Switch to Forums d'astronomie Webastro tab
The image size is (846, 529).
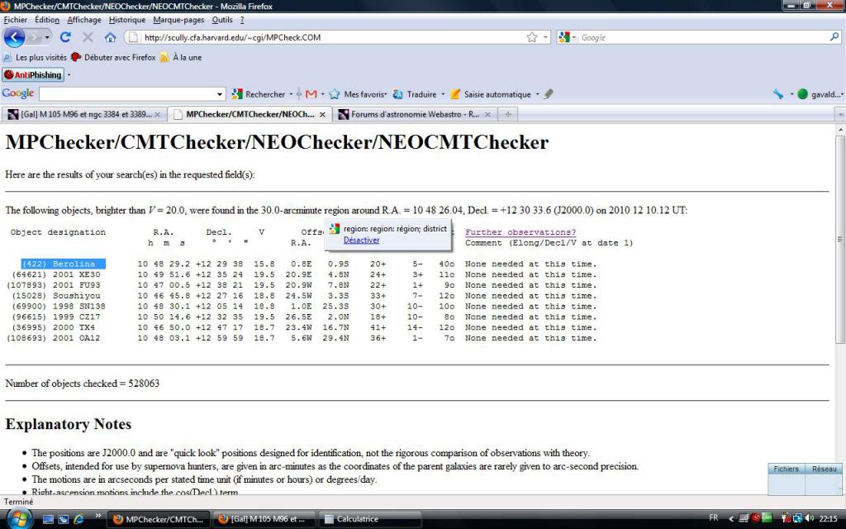point(415,114)
